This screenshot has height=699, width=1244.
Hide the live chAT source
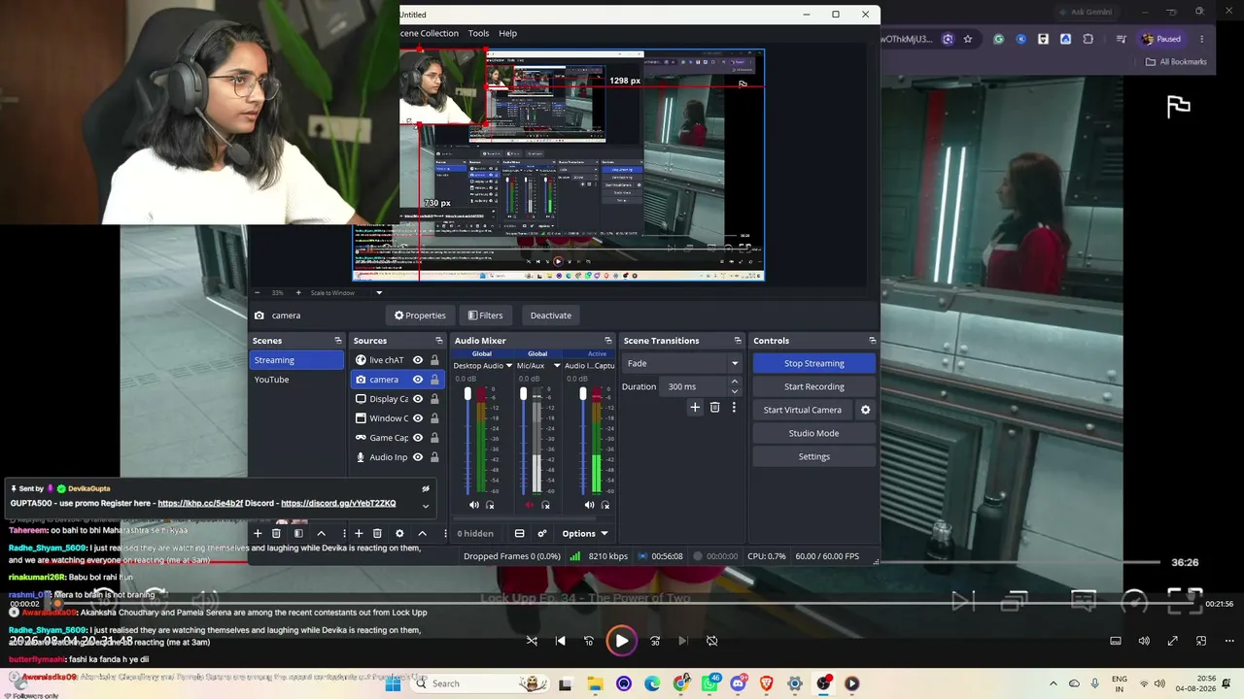418,360
